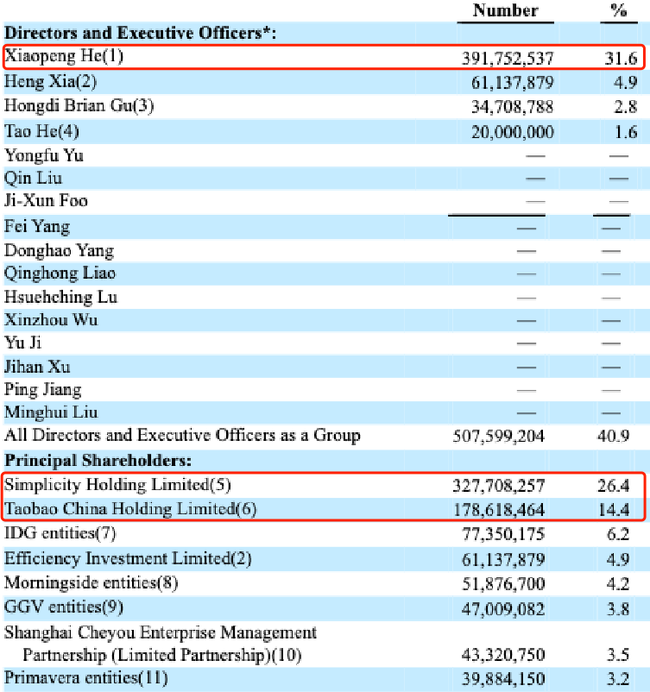Click 'Primavera entities(11)'
Viewport: 650px width, 692px height.
[86, 678]
